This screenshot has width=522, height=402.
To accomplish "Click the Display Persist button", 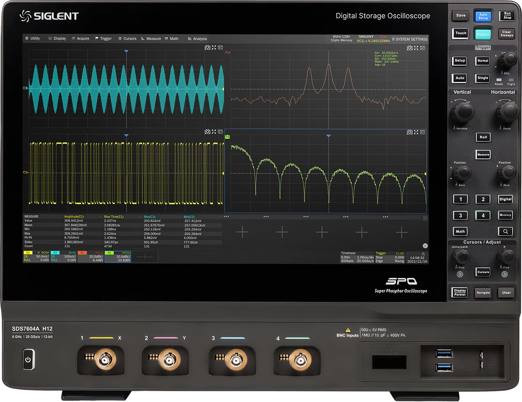I will point(460,292).
